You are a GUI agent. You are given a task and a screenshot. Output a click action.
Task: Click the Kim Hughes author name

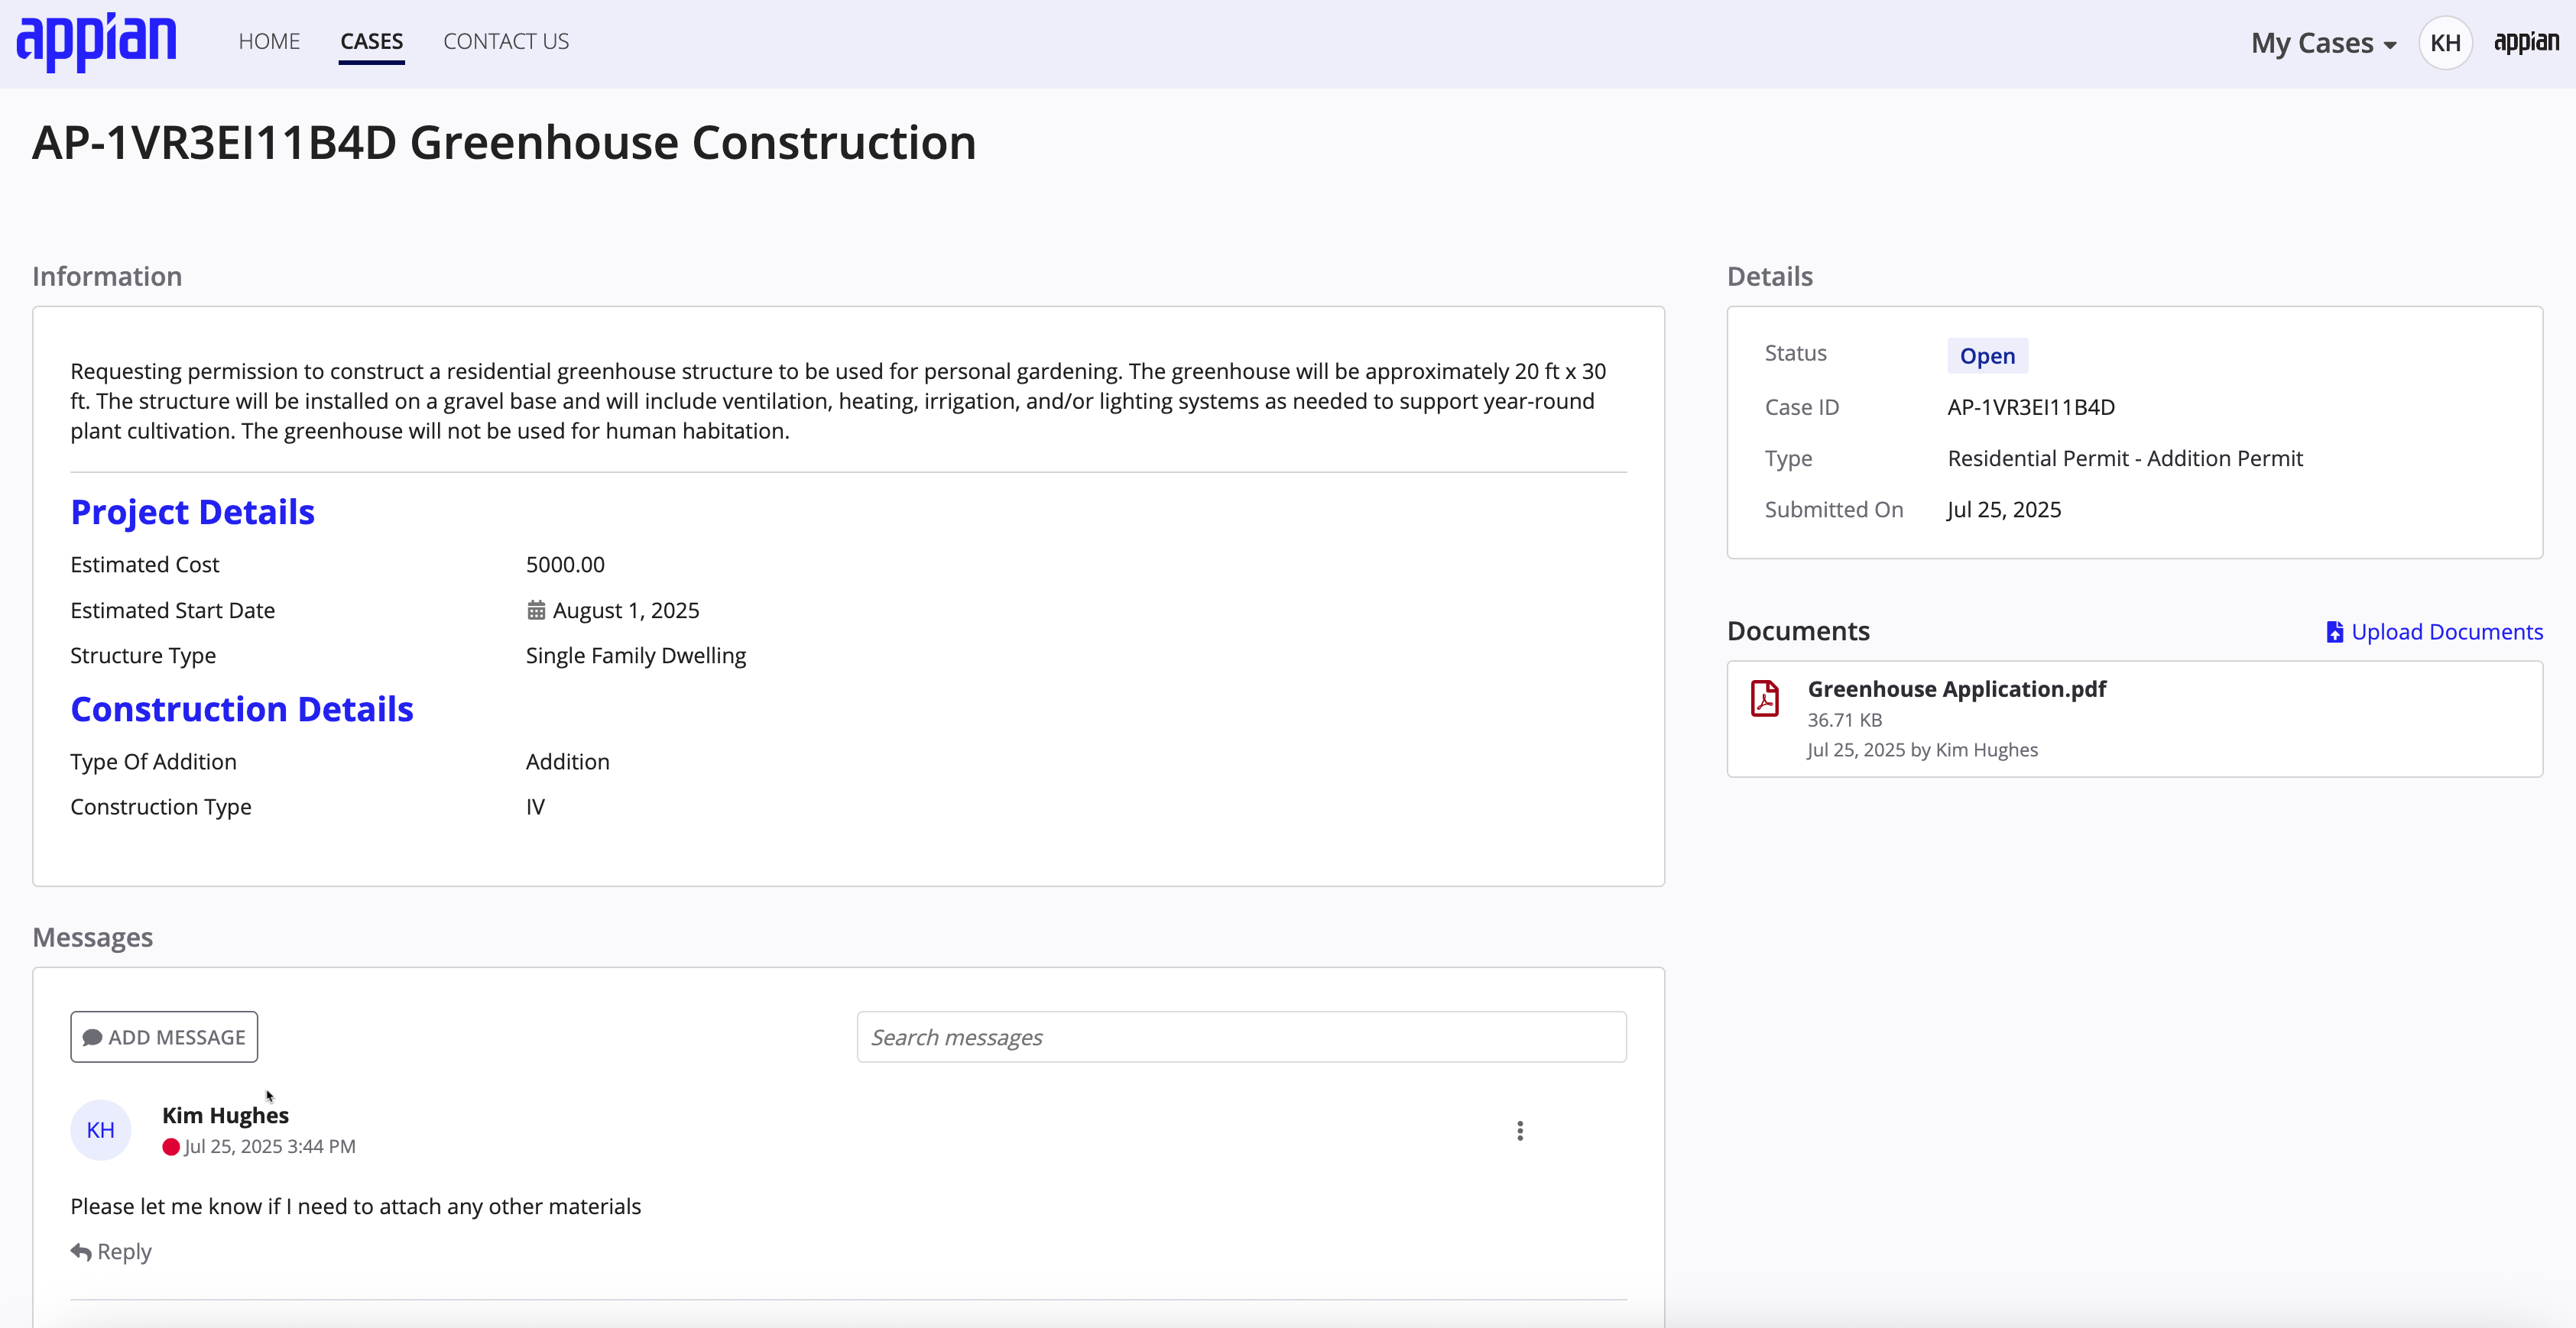[x=225, y=1115]
